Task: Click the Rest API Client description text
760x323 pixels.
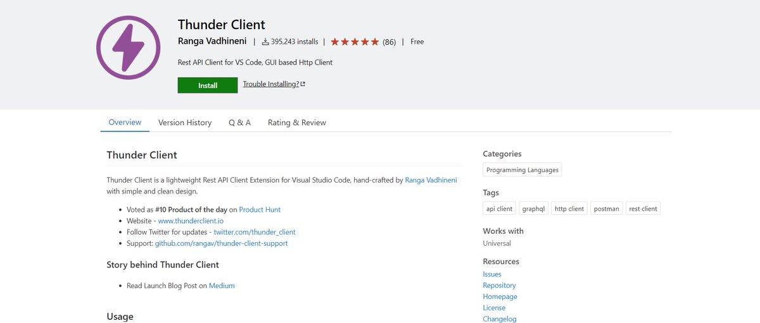Action: [255, 63]
